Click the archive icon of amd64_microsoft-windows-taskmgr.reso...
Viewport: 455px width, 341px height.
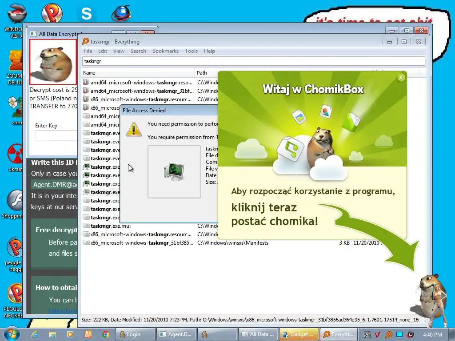[x=86, y=82]
